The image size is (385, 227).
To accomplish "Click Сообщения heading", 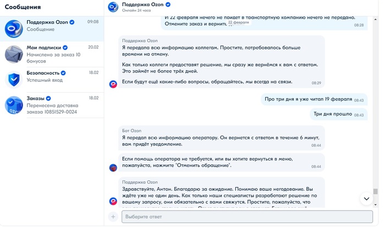I will (x=23, y=7).
